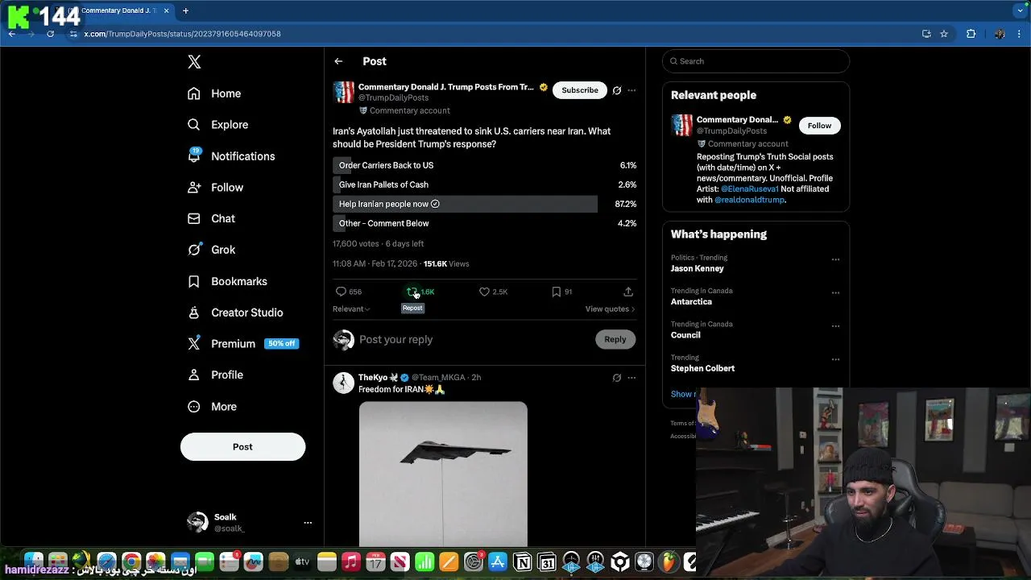Open the Stephen Colbert trending topic
The image size is (1031, 580).
coord(702,368)
